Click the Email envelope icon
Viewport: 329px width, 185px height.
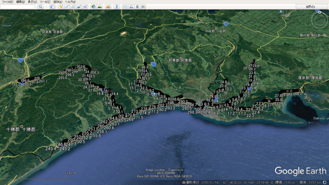(125, 6)
